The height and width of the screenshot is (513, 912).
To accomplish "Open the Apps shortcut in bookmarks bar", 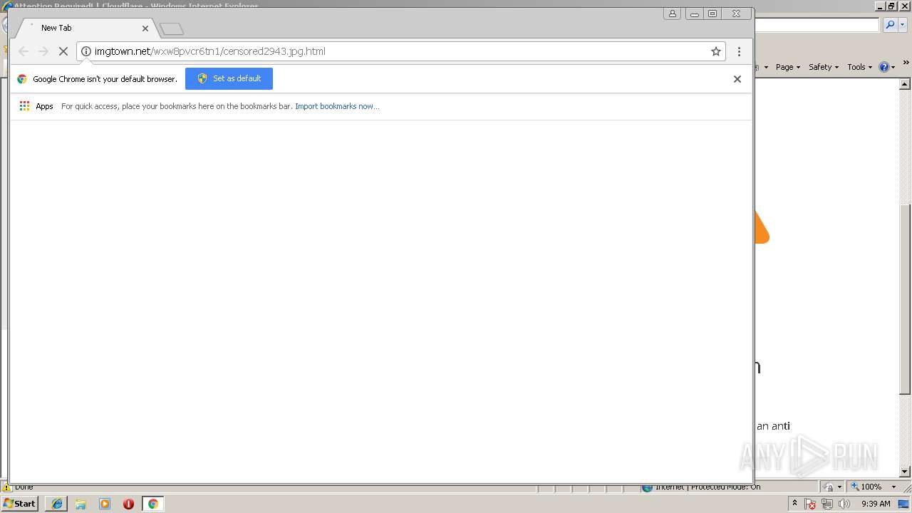I will pyautogui.click(x=36, y=106).
